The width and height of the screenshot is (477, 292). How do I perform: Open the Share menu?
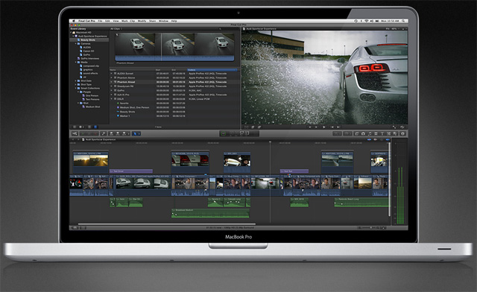click(x=152, y=21)
